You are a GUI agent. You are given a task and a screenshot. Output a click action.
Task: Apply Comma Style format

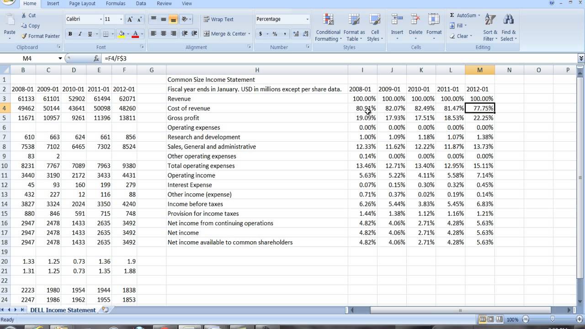[x=285, y=34]
